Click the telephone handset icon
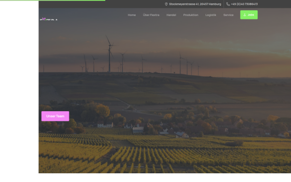This screenshot has width=291, height=182. pyautogui.click(x=228, y=4)
